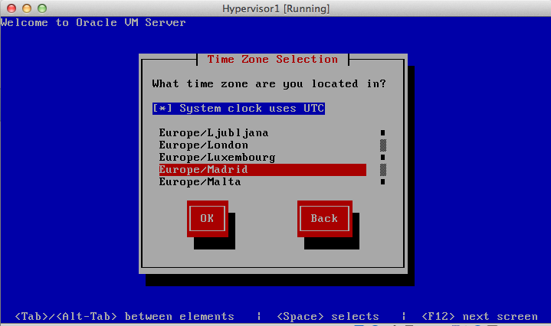This screenshot has height=326, width=551.
Task: Click the 'What time zone' question text
Action: click(x=269, y=83)
